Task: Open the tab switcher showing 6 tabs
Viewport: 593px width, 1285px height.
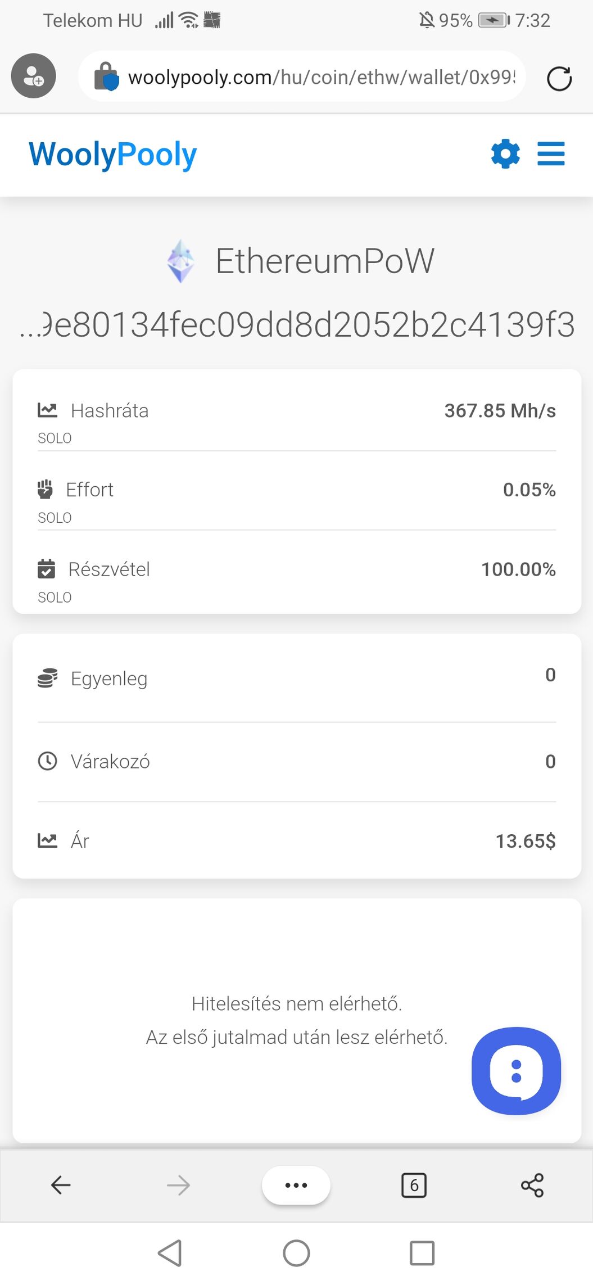Action: 414,1185
